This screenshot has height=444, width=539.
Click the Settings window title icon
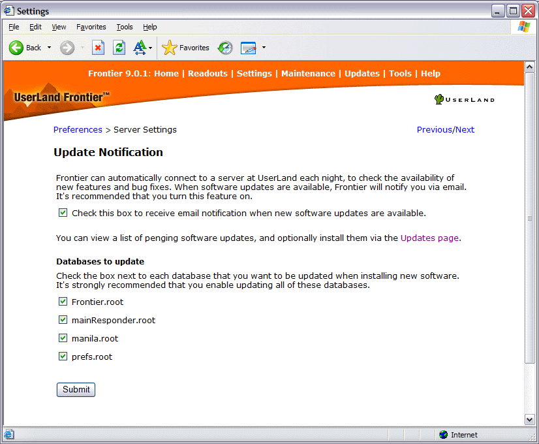[x=9, y=10]
